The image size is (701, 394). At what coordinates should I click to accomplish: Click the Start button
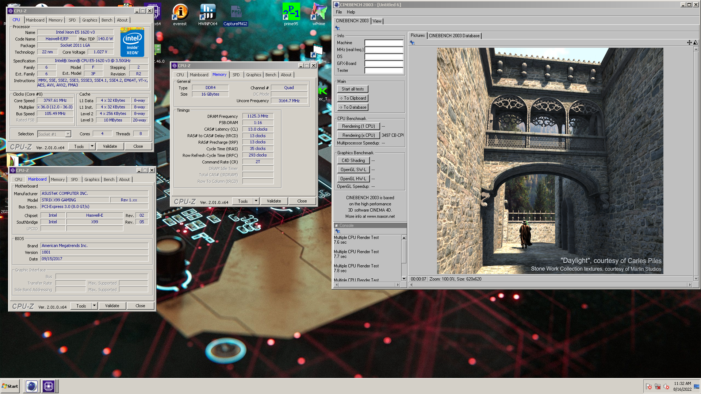pos(10,386)
